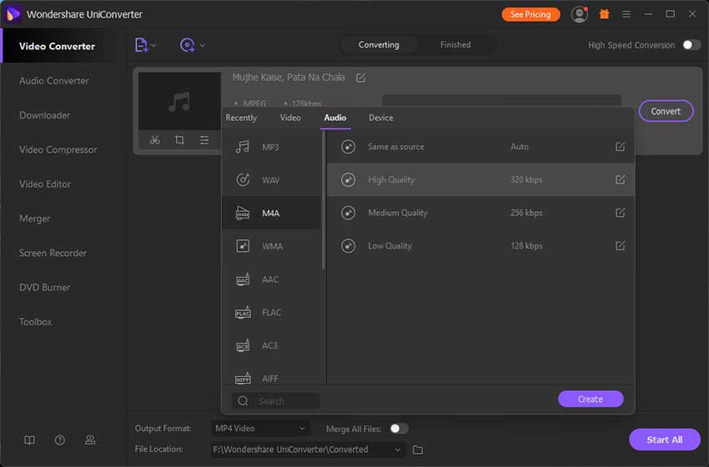Screen dimensions: 709x467
Task: Open the File Location path dropdown
Action: point(308,449)
